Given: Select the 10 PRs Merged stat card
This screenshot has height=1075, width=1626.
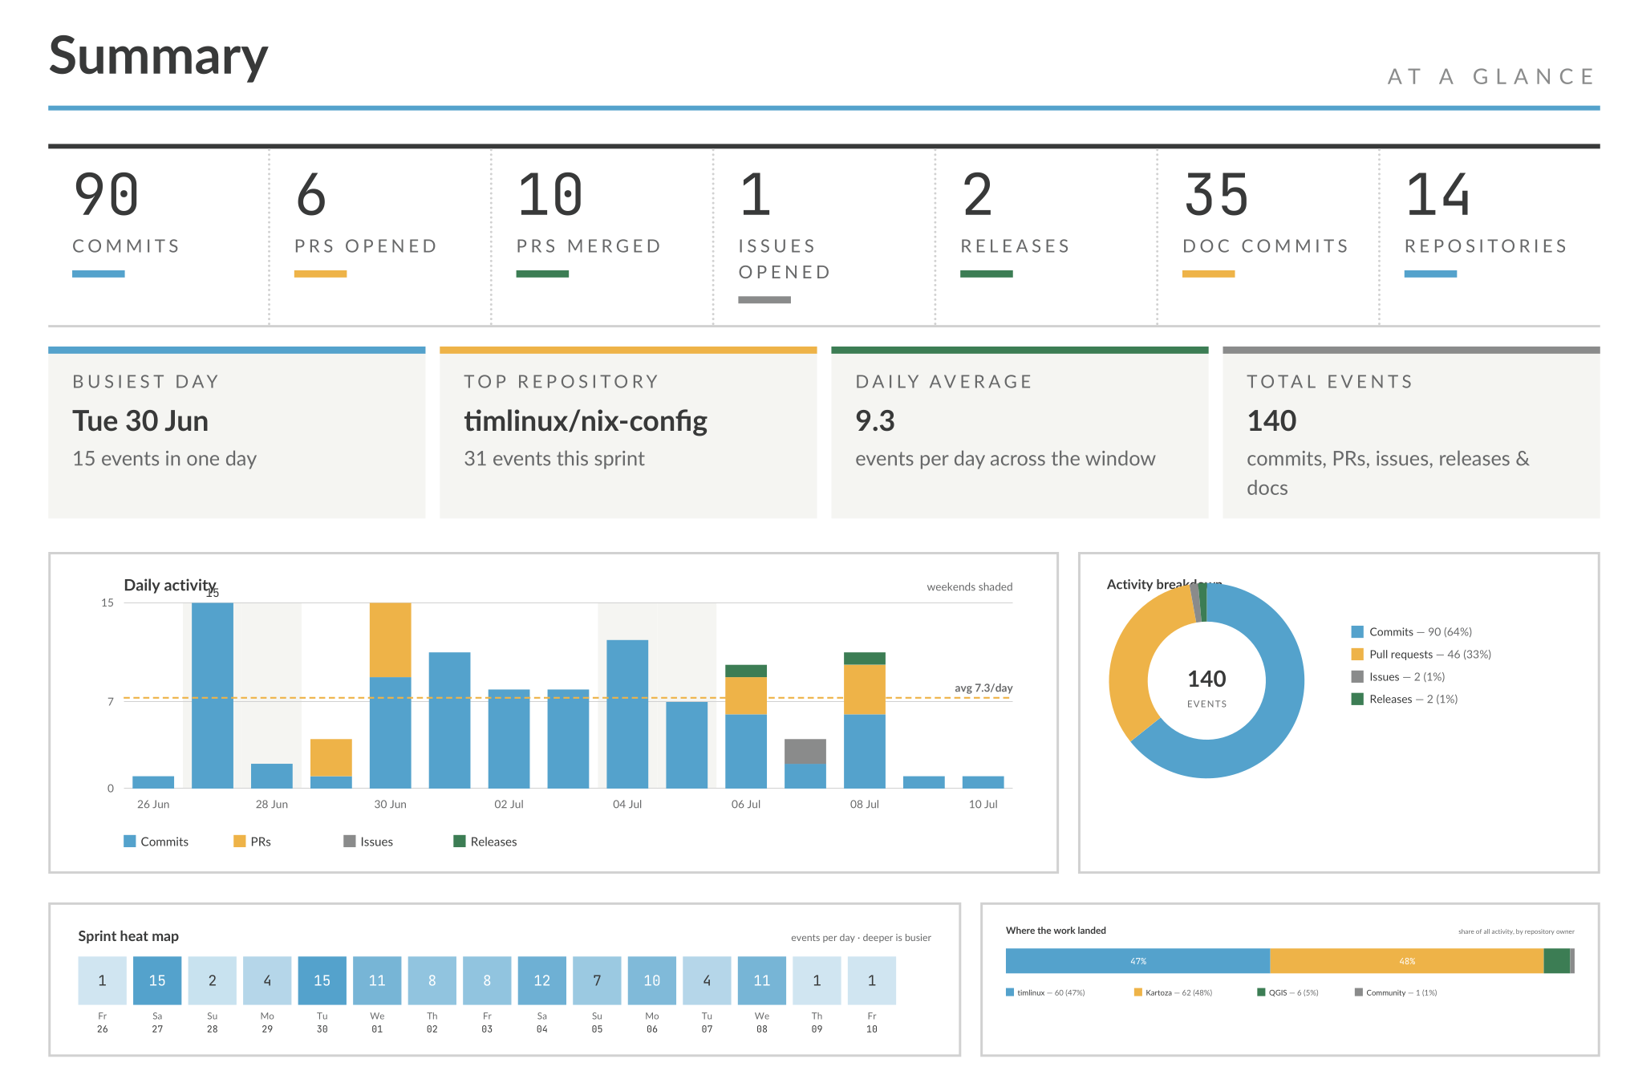Looking at the screenshot, I should 602,237.
